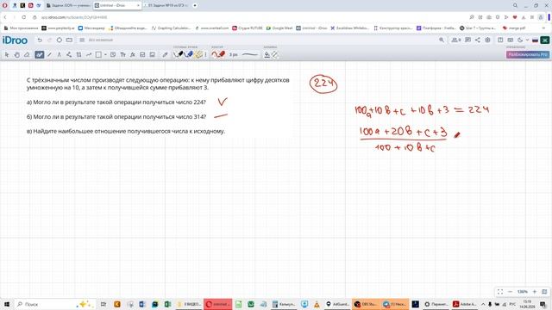Select the straight line tool
Viewport: 552px width, 310px height.
pos(49,55)
